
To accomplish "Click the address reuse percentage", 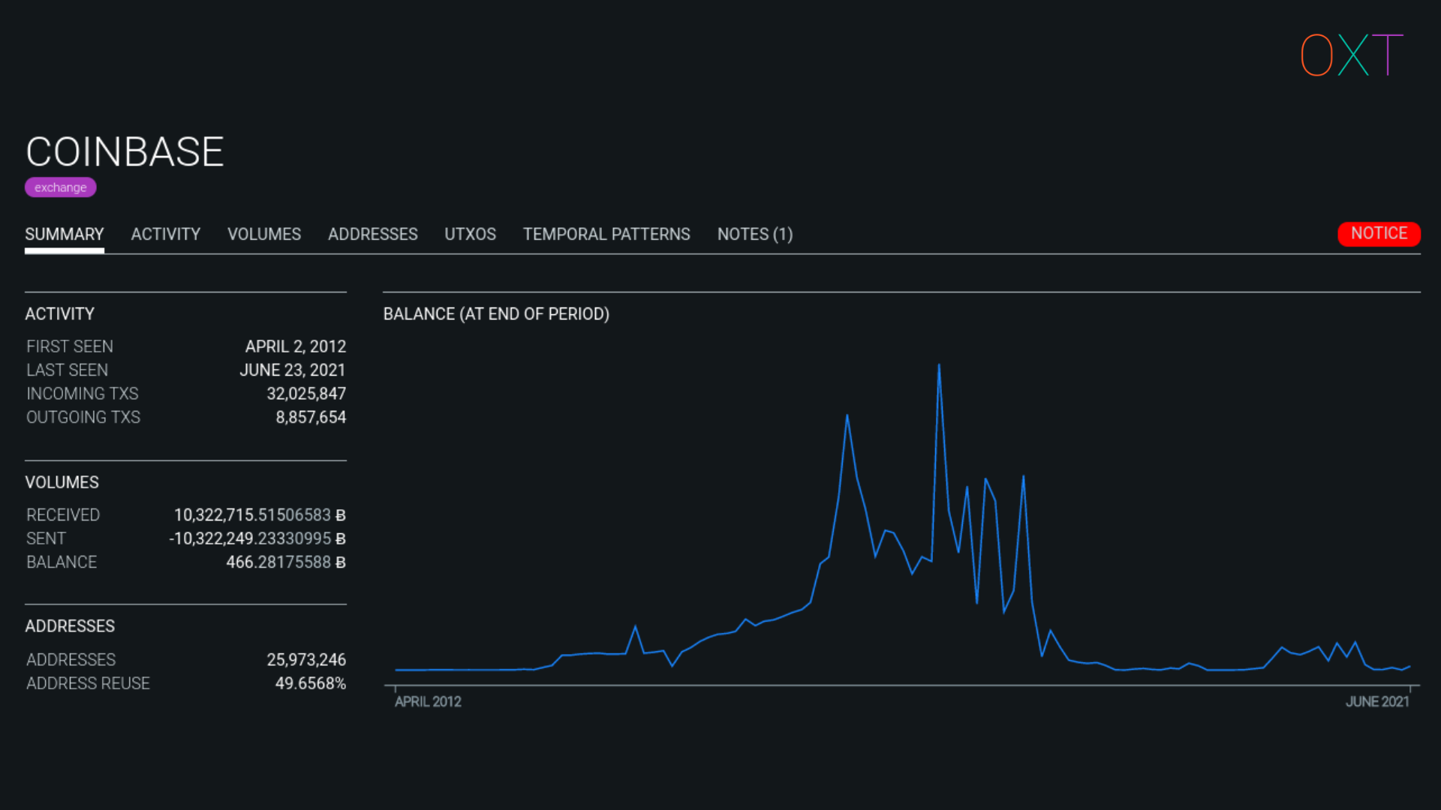I will pyautogui.click(x=310, y=683).
